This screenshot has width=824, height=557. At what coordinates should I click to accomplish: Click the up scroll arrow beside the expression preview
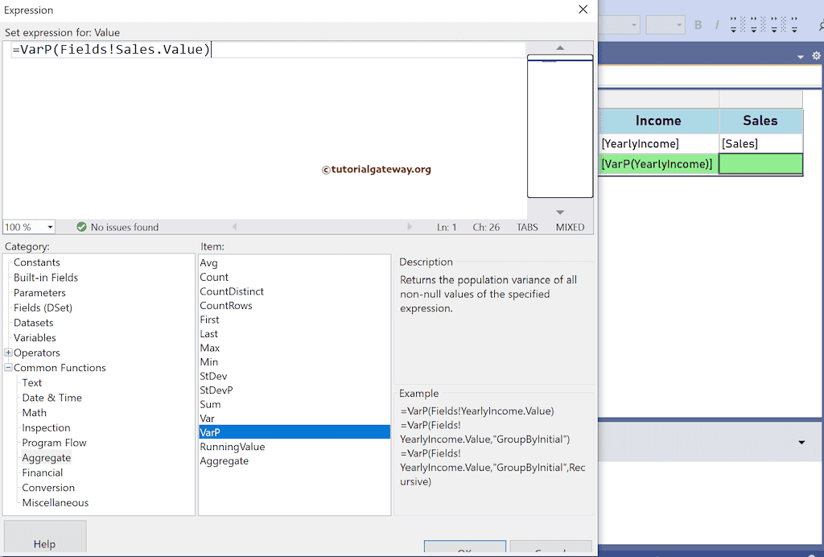tap(560, 48)
